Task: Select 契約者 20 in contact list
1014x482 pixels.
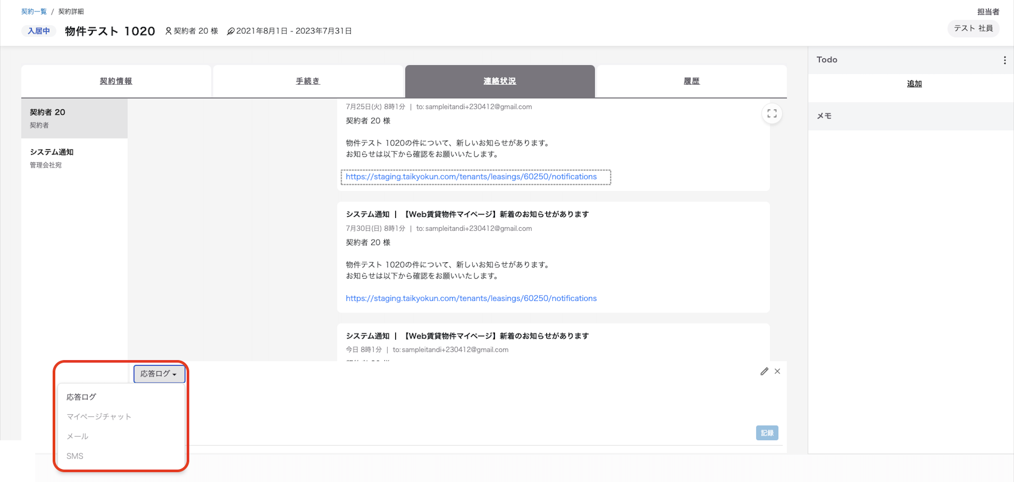Action: coord(74,118)
